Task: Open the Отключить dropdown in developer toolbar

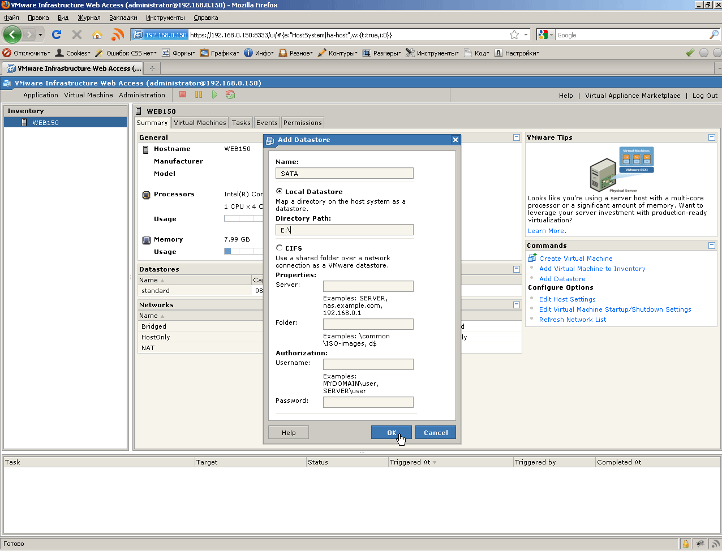Action: (27, 53)
